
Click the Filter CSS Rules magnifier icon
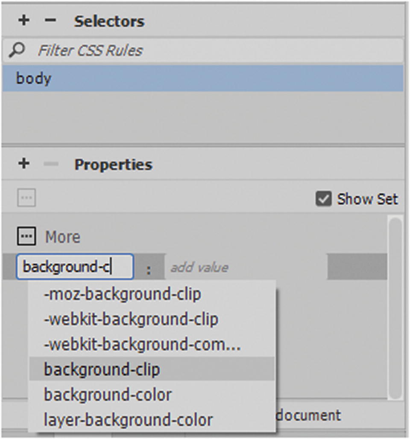pos(17,50)
